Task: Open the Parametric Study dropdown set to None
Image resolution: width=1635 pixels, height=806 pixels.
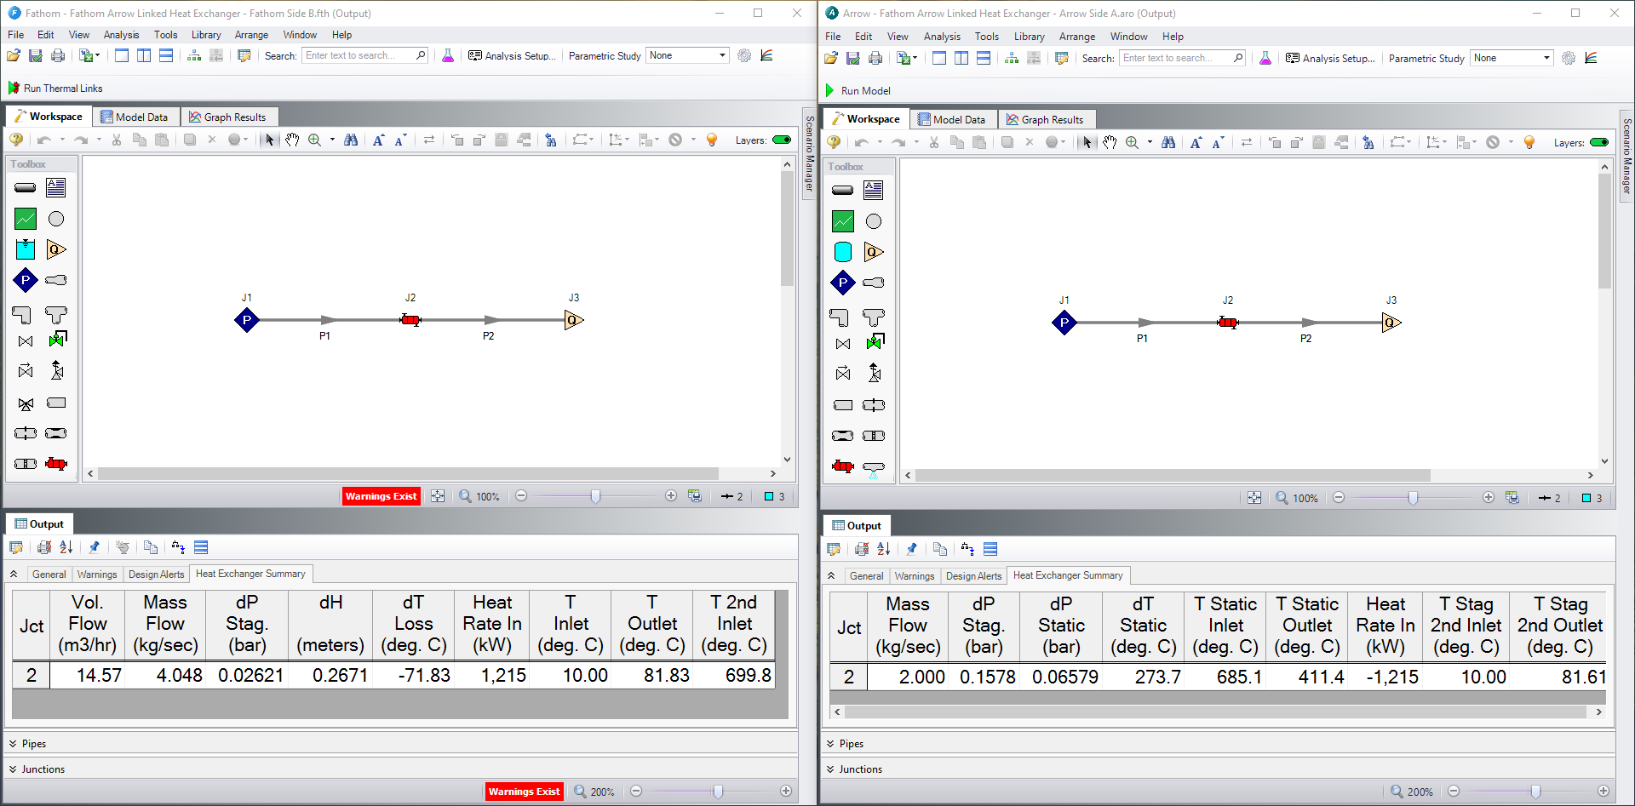Action: pyautogui.click(x=687, y=55)
